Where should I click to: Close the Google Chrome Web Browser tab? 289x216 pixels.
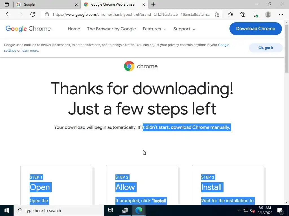[144, 4]
